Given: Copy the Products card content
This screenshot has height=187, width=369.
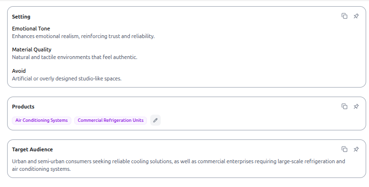Looking at the screenshot, I should 344,107.
